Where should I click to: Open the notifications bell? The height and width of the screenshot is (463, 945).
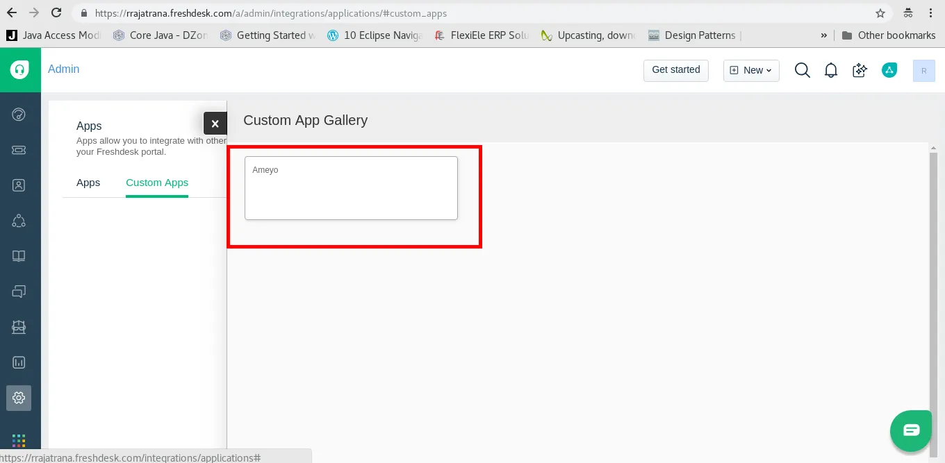coord(831,70)
